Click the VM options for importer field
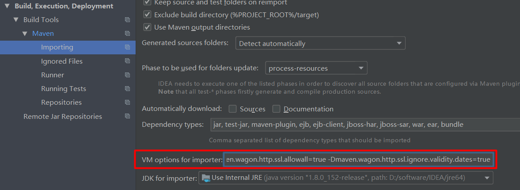The image size is (520, 190). tap(358, 159)
